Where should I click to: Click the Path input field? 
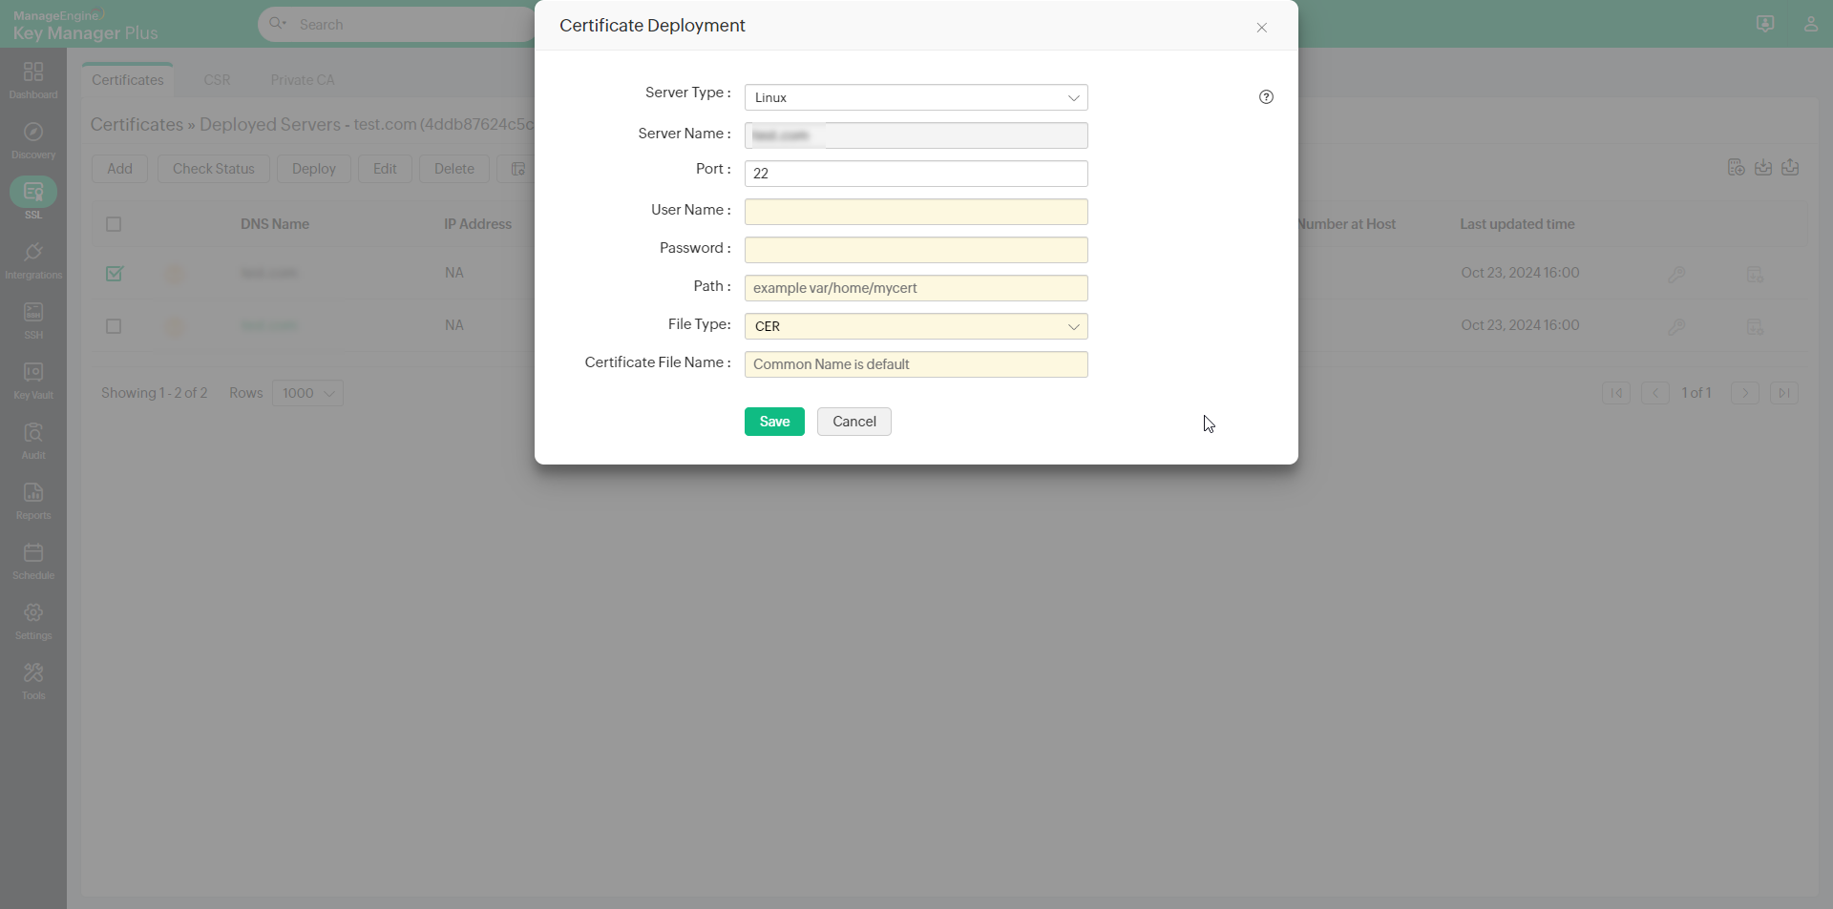916,288
